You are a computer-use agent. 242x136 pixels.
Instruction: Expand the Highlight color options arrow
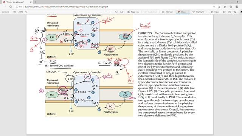[x=207, y=12]
